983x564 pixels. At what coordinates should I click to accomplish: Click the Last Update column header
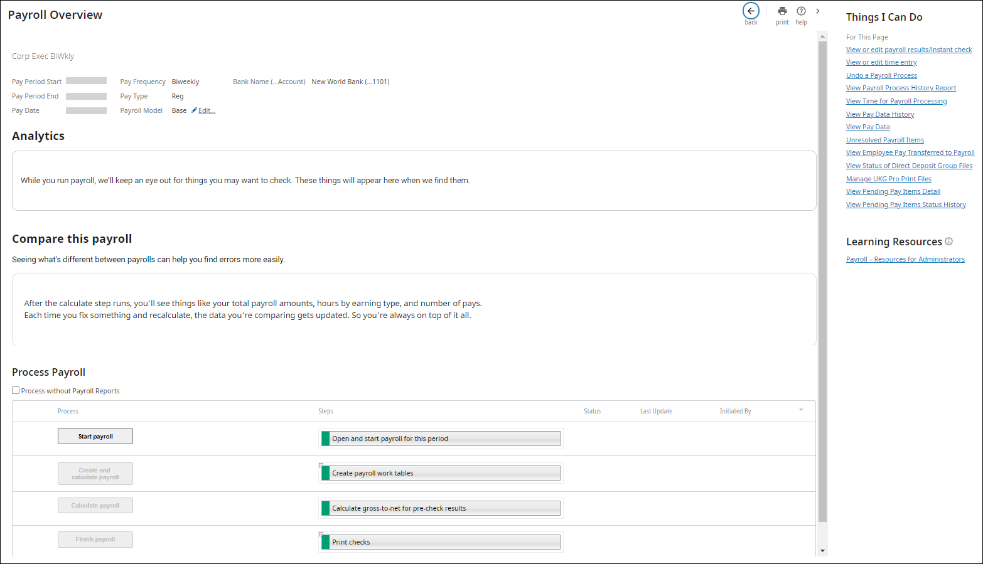click(x=656, y=412)
